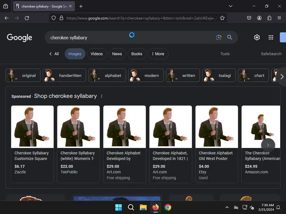Filter images by 'tsalagi' chip
286x214 pixels.
[219, 75]
